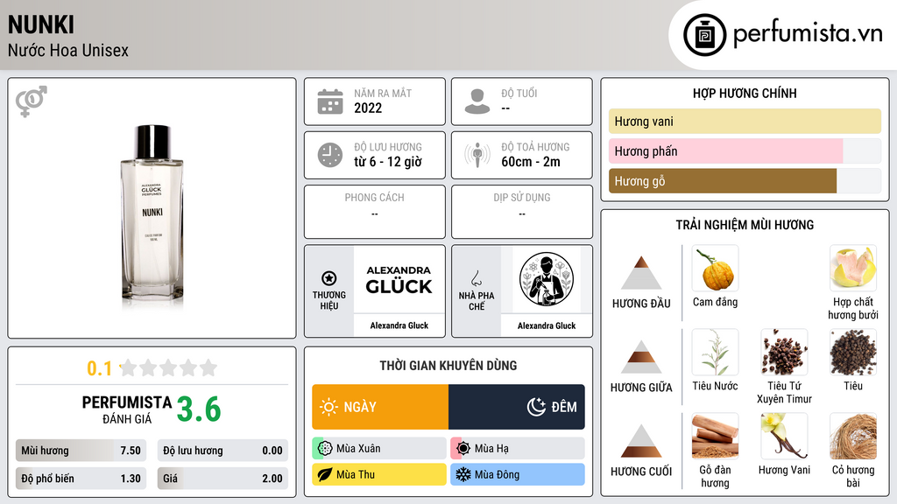Click the Cam đắng bitter orange image
Viewport: 897px width, 504px height.
pos(715,269)
